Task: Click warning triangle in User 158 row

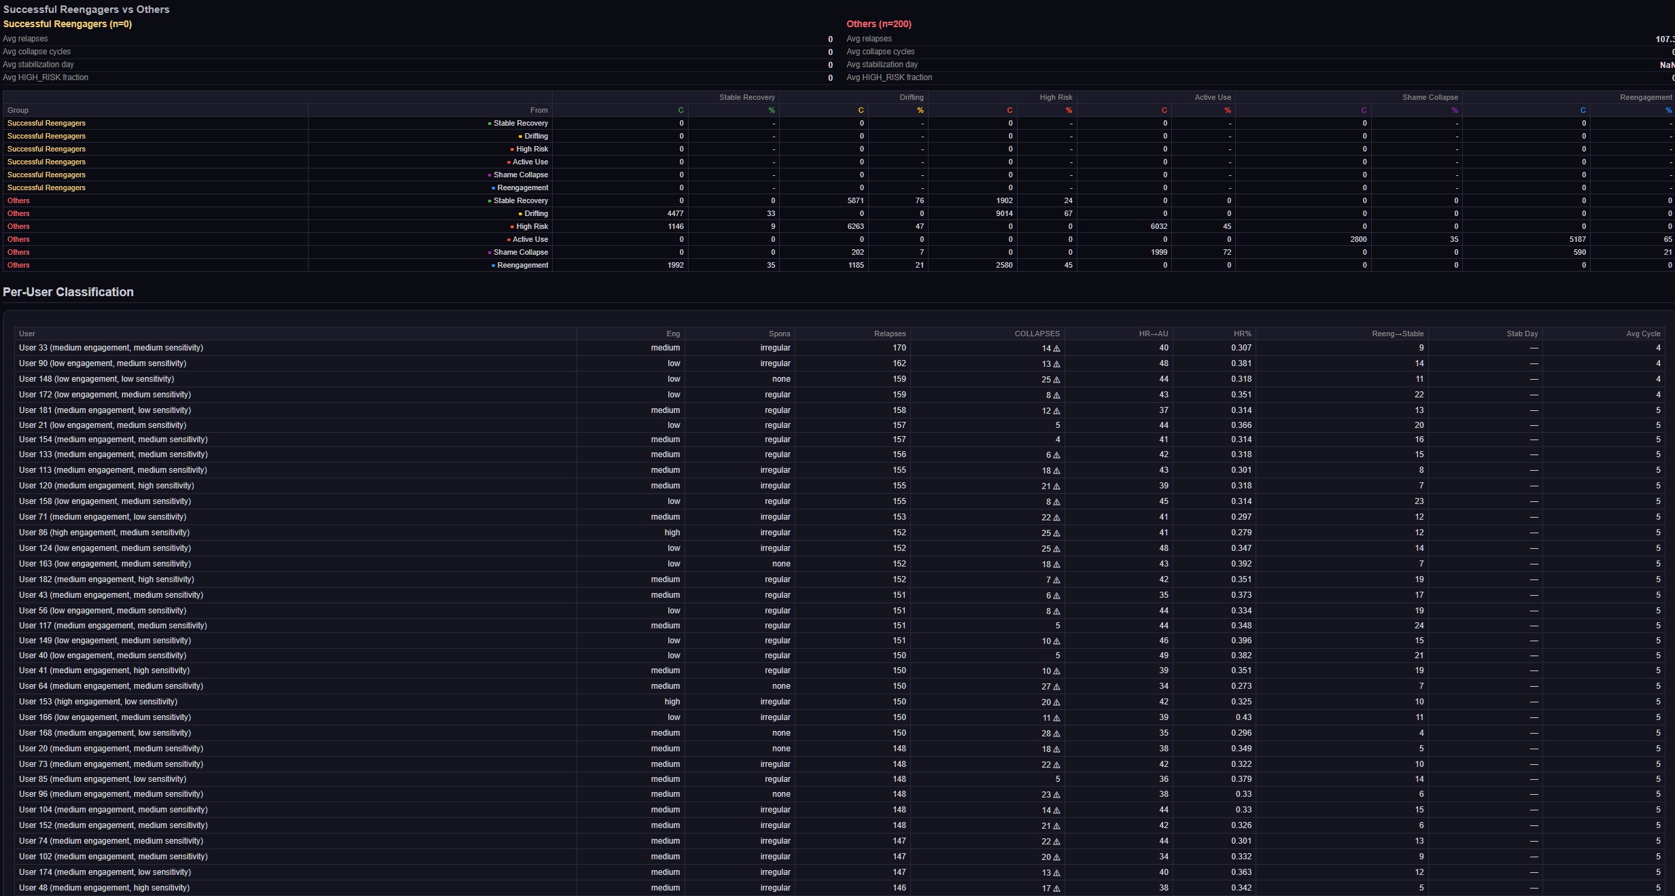Action: pos(1056,502)
